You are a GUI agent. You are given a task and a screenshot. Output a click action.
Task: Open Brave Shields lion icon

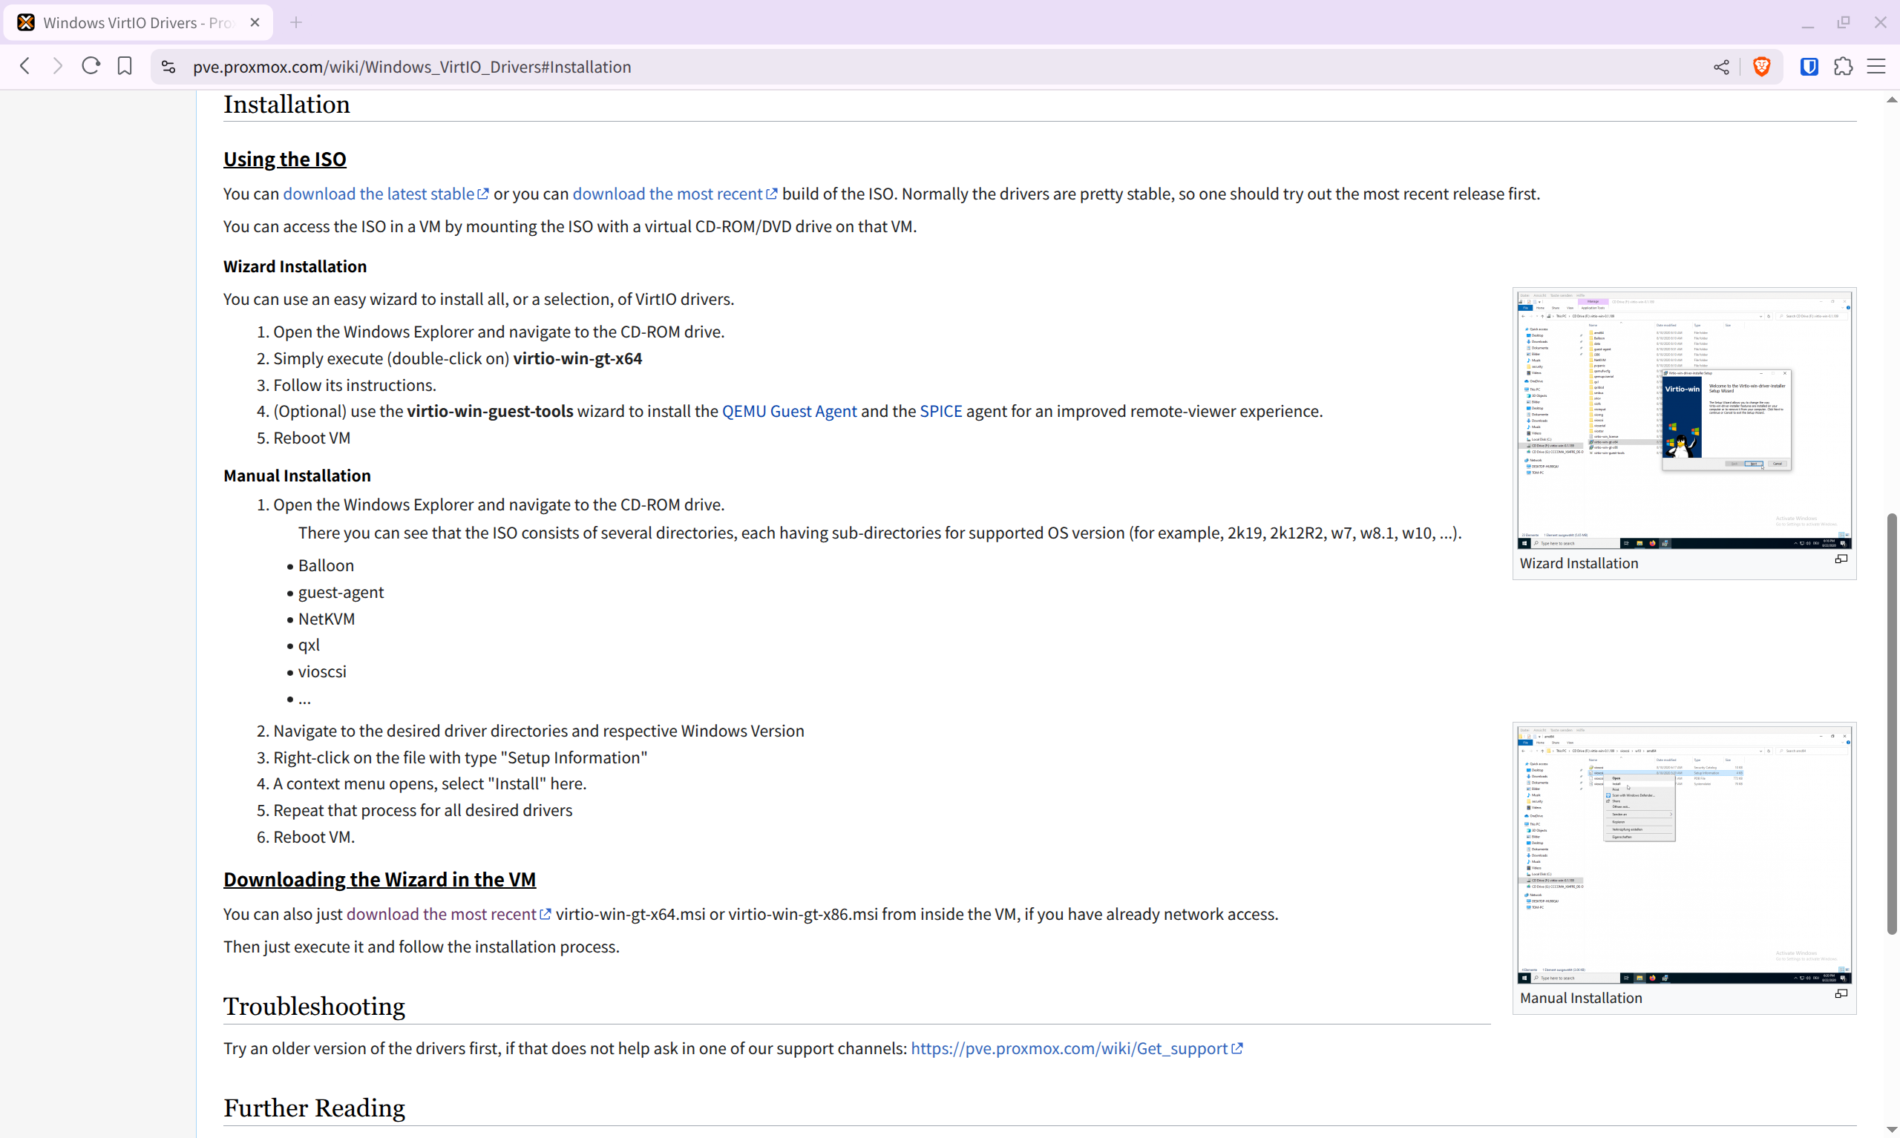[1762, 67]
